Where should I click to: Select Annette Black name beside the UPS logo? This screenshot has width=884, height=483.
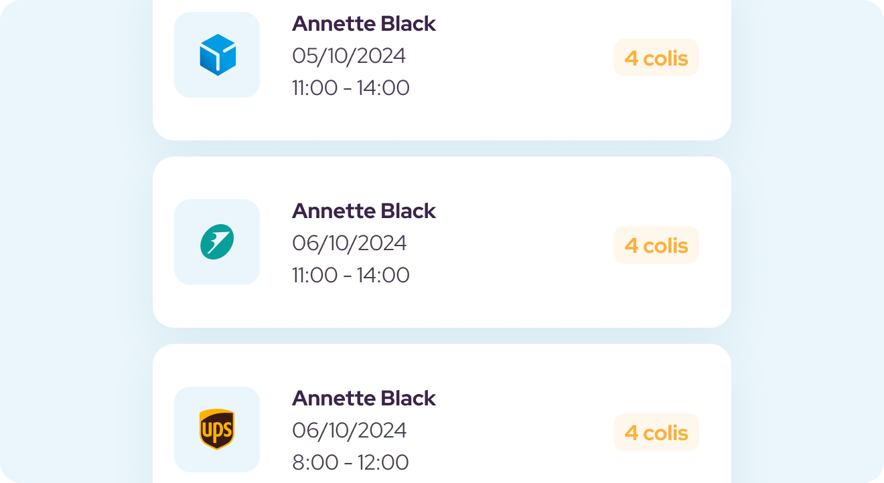click(364, 399)
